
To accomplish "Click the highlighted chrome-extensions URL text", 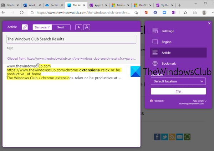I will point(64,72).
